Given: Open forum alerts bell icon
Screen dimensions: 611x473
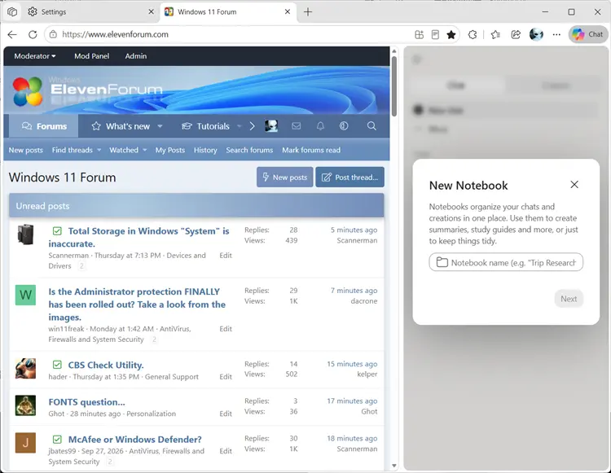Looking at the screenshot, I should (x=320, y=125).
